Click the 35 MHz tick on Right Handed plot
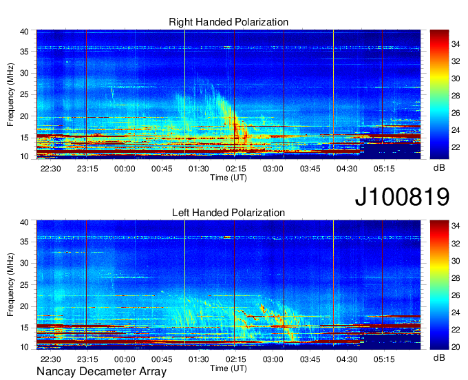Viewport: 468px width, 380px height. point(24,52)
